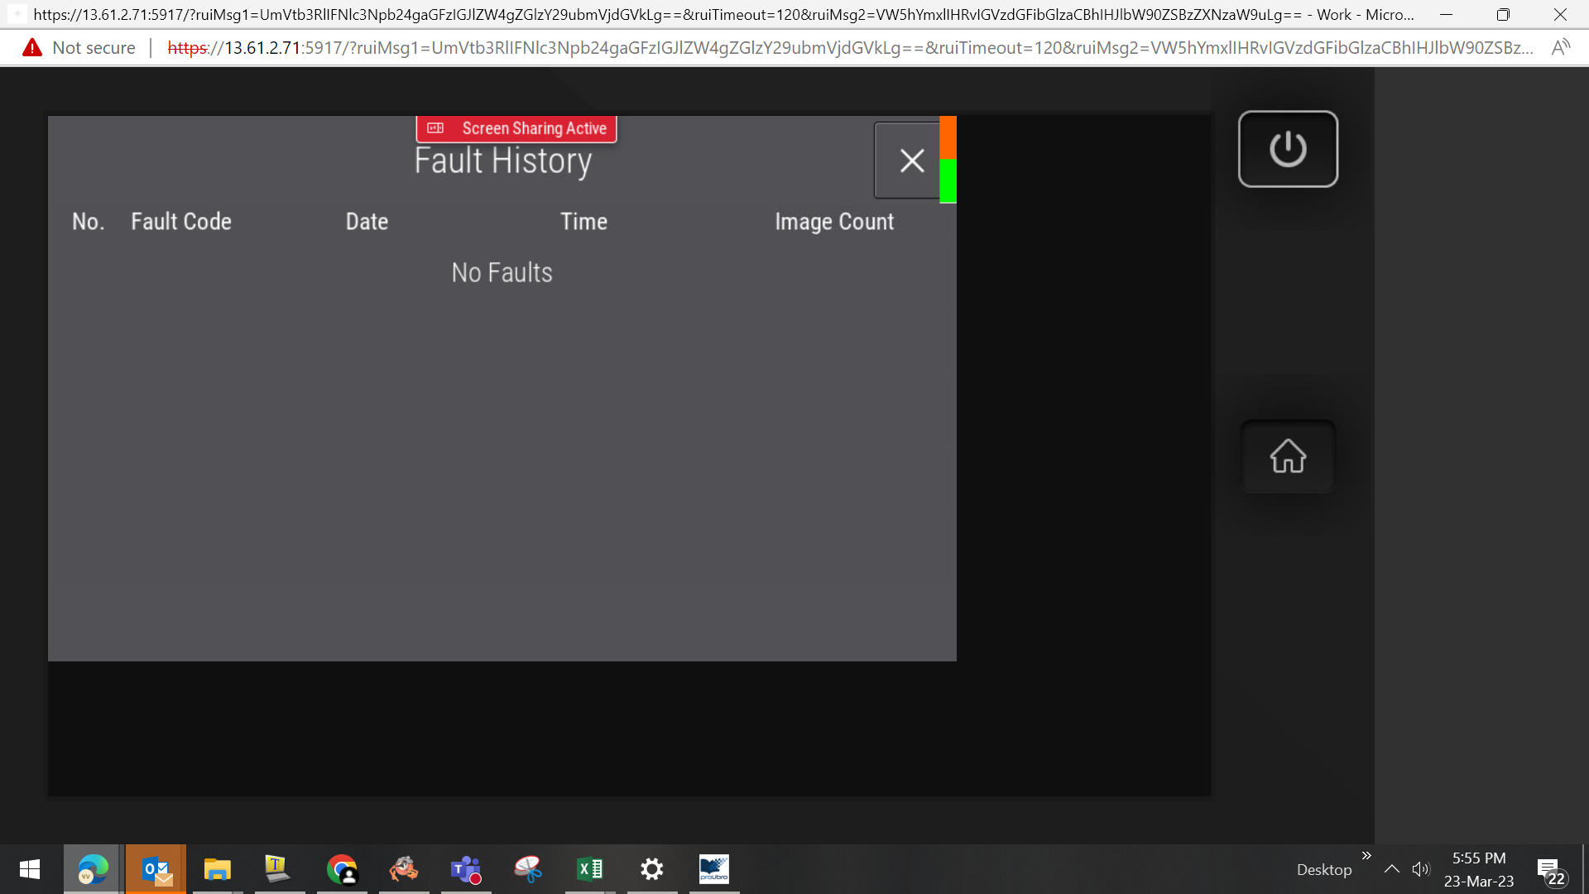Viewport: 1589px width, 894px height.
Task: Open File Explorer from the taskbar
Action: 217,869
